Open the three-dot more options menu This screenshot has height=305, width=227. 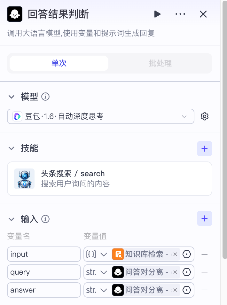pyautogui.click(x=180, y=14)
